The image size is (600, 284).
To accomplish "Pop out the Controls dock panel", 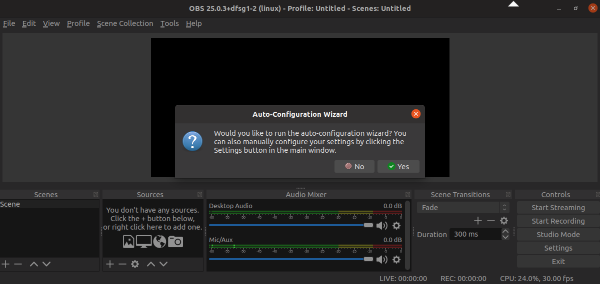I will (x=597, y=194).
